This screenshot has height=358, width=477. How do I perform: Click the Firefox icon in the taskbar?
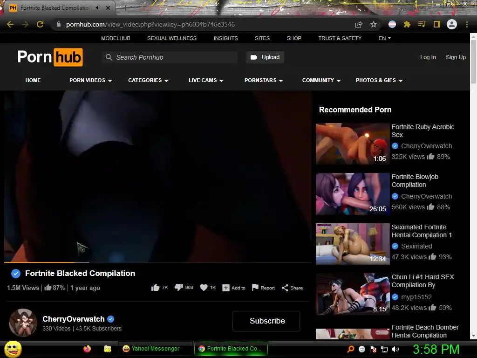point(87,349)
